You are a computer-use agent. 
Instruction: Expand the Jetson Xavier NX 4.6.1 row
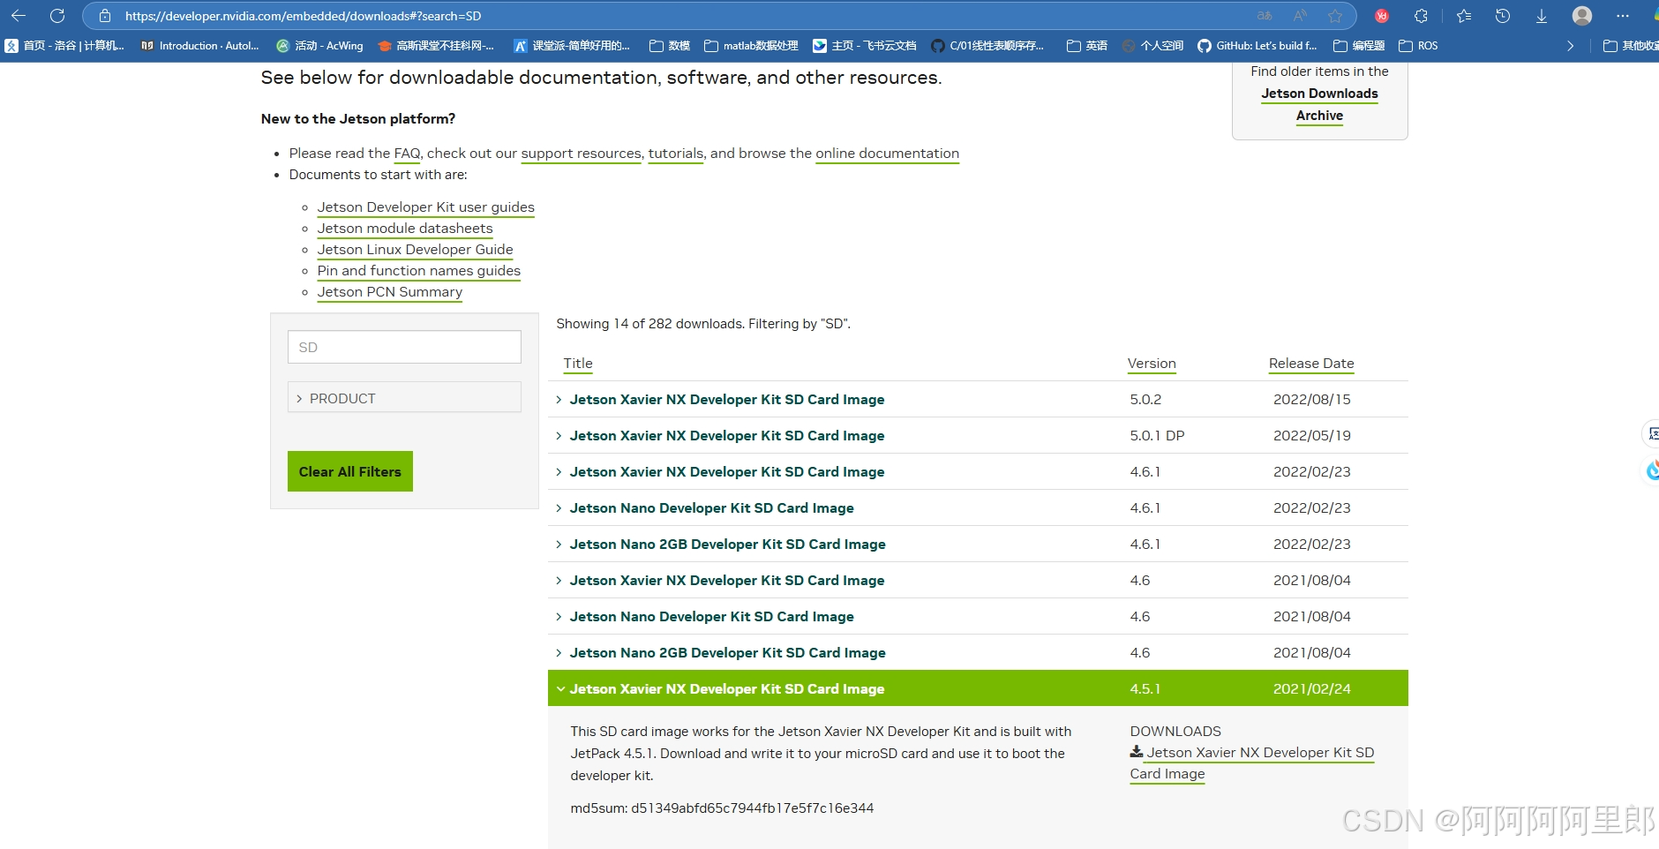978,471
